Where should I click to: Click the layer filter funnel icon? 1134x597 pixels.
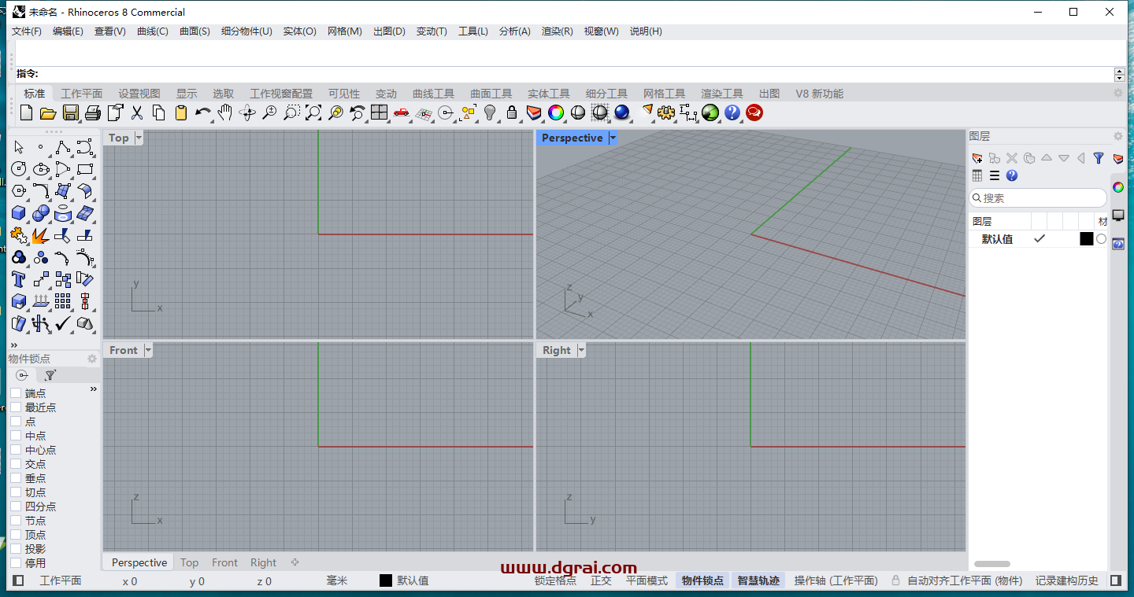(1099, 158)
